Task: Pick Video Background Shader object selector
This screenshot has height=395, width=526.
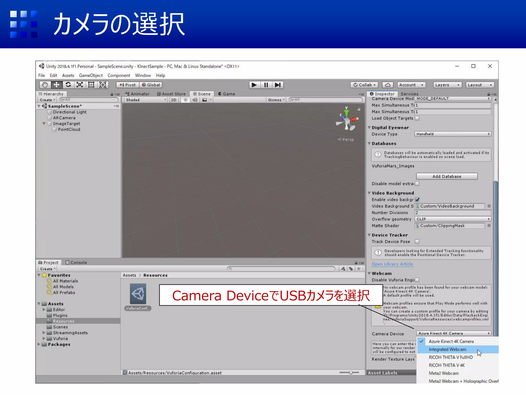Action: coord(489,206)
